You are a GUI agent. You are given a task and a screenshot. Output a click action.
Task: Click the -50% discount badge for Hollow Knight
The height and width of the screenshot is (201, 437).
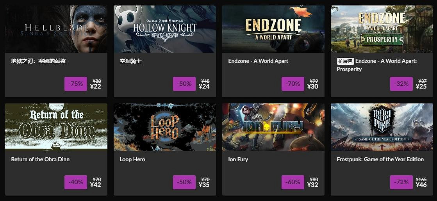click(184, 84)
